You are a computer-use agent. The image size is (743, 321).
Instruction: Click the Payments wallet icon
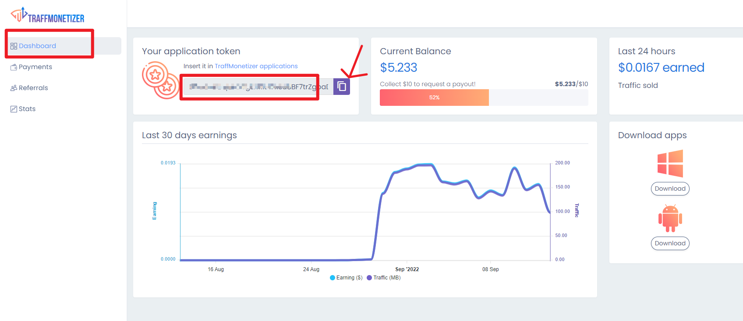coord(14,67)
